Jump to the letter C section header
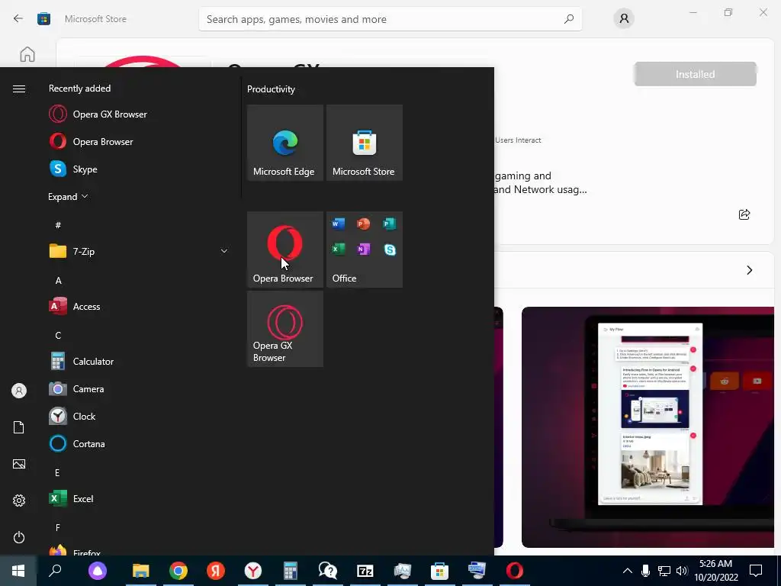The height and width of the screenshot is (586, 781). (x=58, y=336)
